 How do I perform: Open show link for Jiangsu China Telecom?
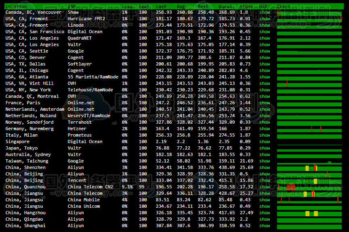click(x=265, y=193)
